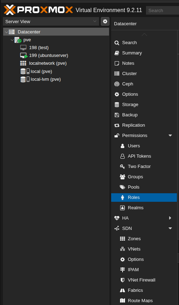The width and height of the screenshot is (179, 305).
Task: Focus the top Search input field
Action: click(x=162, y=11)
